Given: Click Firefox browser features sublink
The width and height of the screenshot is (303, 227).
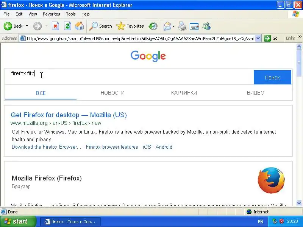Looking at the screenshot, I should coord(112,147).
